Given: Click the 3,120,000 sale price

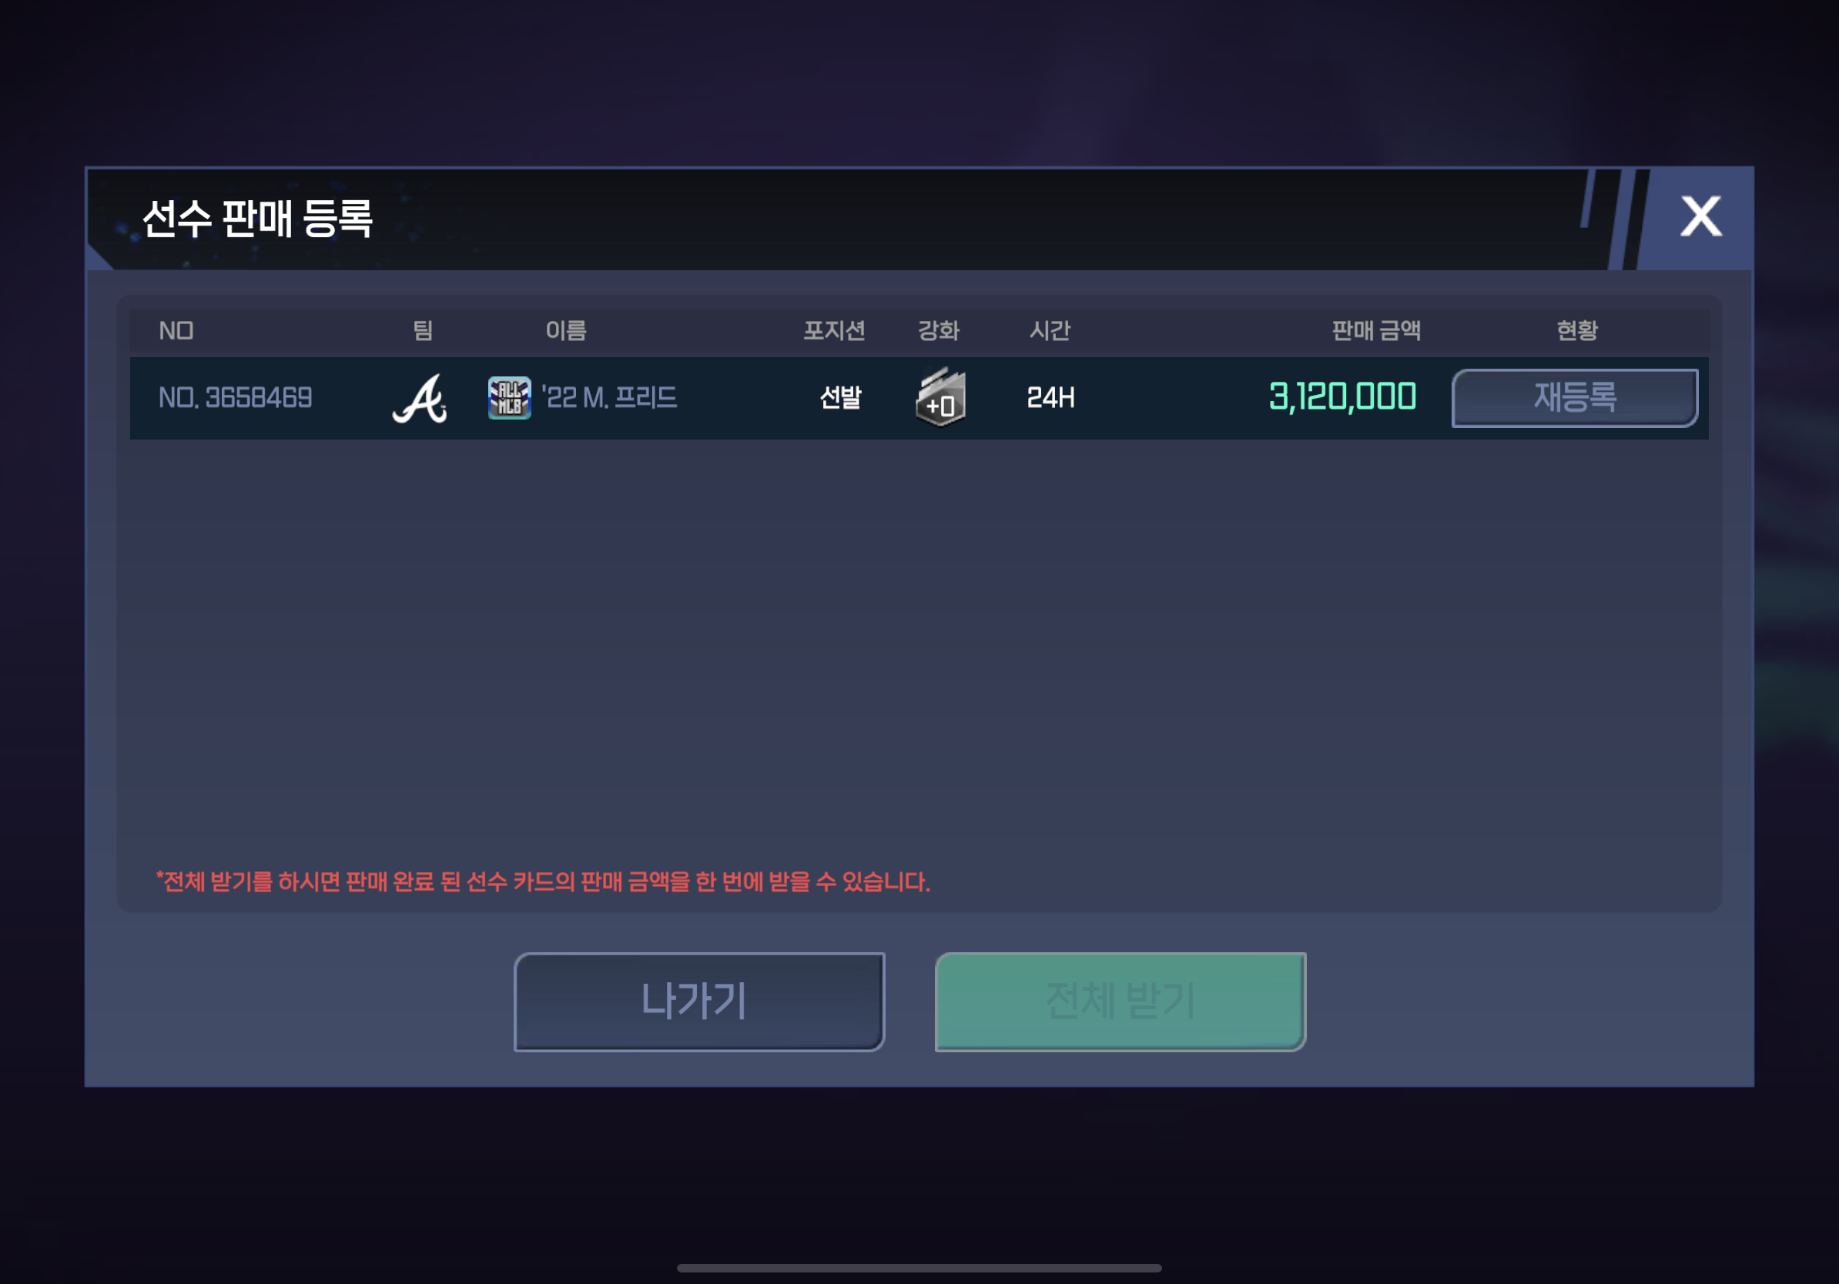Looking at the screenshot, I should tap(1342, 397).
